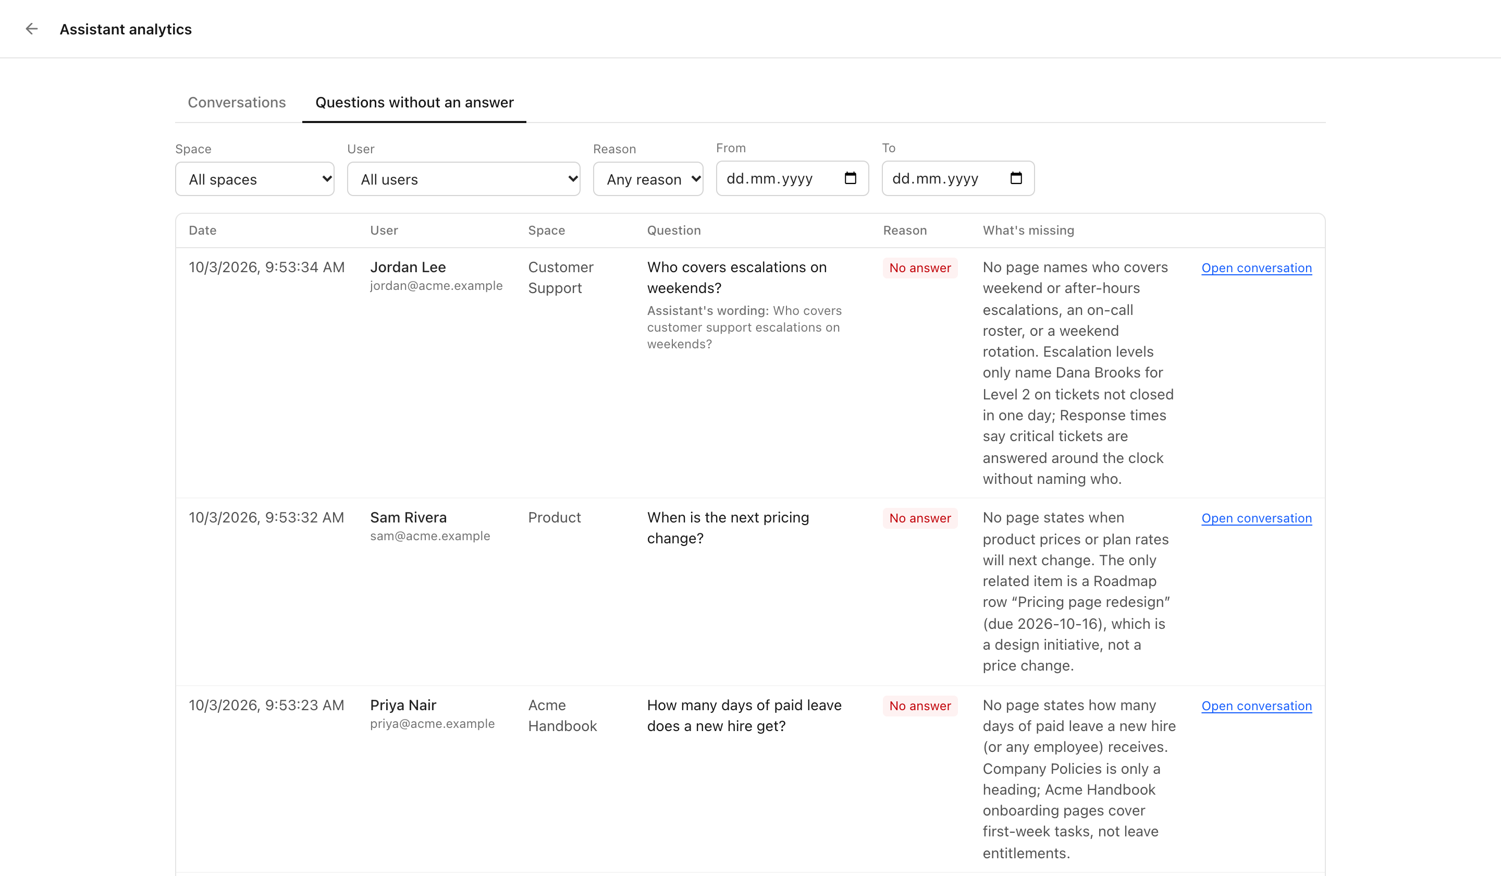Open conversation for Priya Nair's question
The image size is (1501, 876).
coord(1256,706)
